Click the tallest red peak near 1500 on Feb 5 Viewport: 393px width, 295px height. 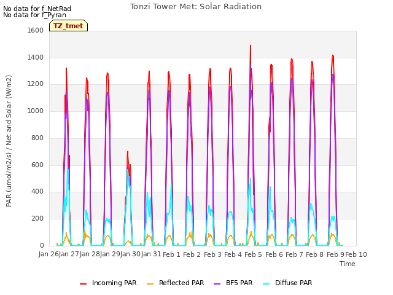(x=251, y=47)
